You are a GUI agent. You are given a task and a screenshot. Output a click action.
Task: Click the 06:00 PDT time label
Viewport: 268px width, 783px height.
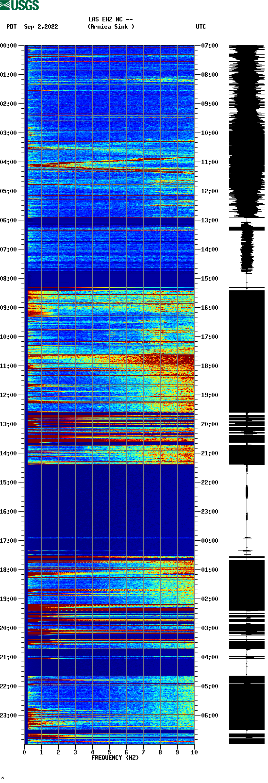[9, 220]
